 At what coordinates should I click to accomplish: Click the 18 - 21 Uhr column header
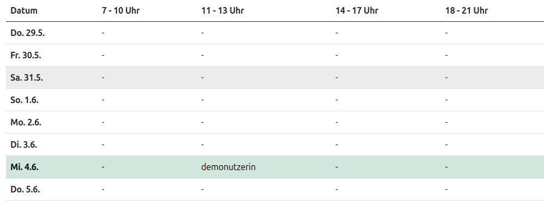[x=467, y=10]
